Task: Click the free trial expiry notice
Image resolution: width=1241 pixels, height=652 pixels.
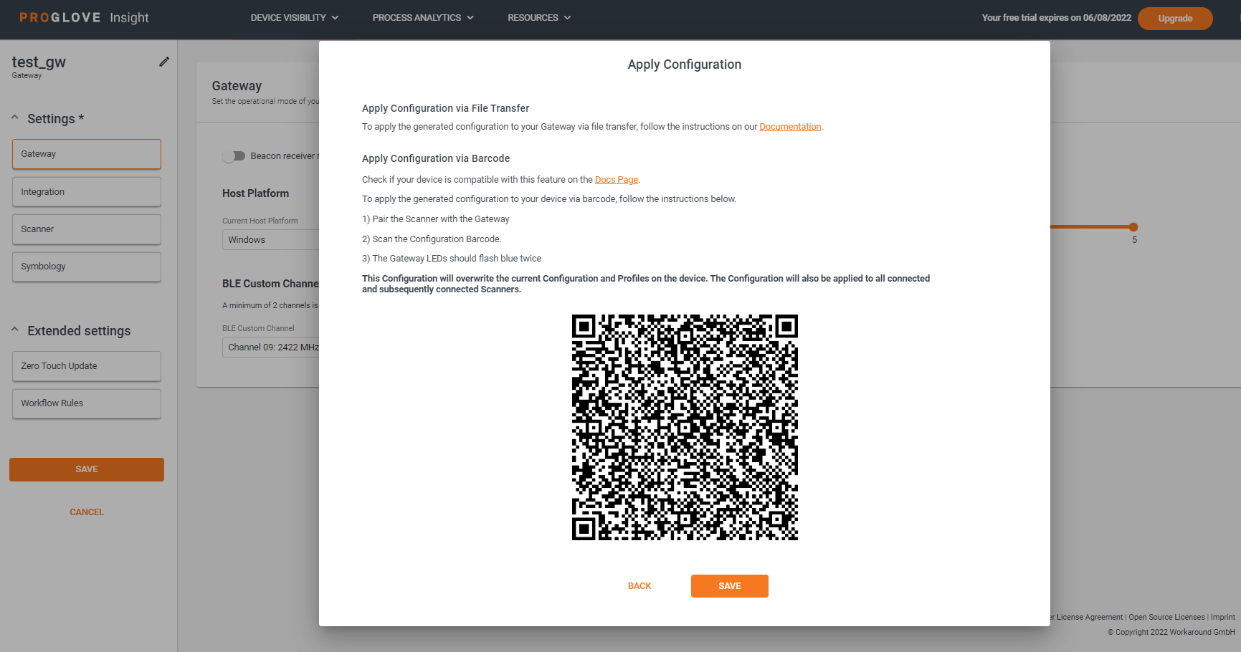Action: coord(1056,18)
